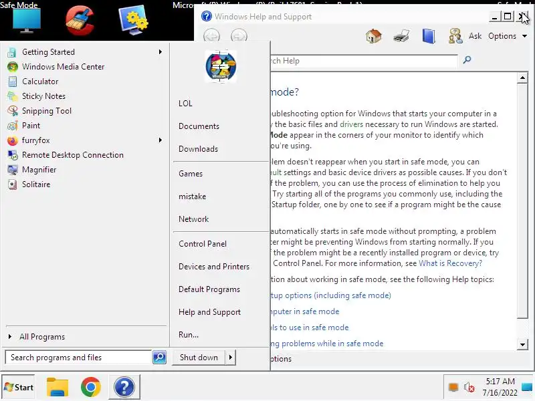Viewport: 535px width, 401px height.
Task: Click the Search Help input field
Action: (364, 61)
